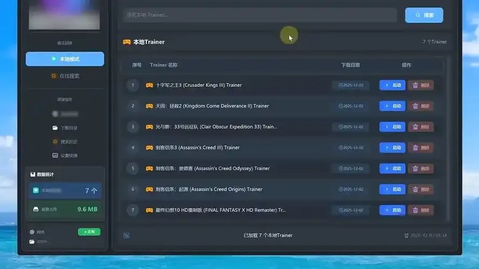Click the 已加载 7 个本地Trainer status text

[x=268, y=236]
